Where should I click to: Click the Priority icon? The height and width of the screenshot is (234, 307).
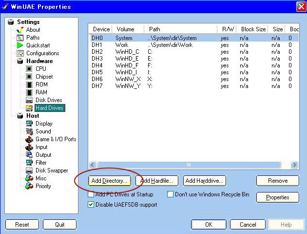pos(29,186)
